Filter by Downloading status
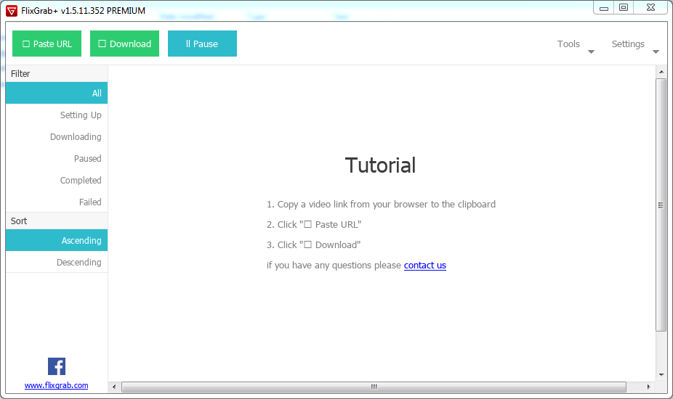Screen dimensions: 673x399 57,136
